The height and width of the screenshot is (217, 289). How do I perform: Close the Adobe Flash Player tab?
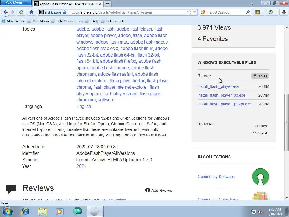coord(100,4)
